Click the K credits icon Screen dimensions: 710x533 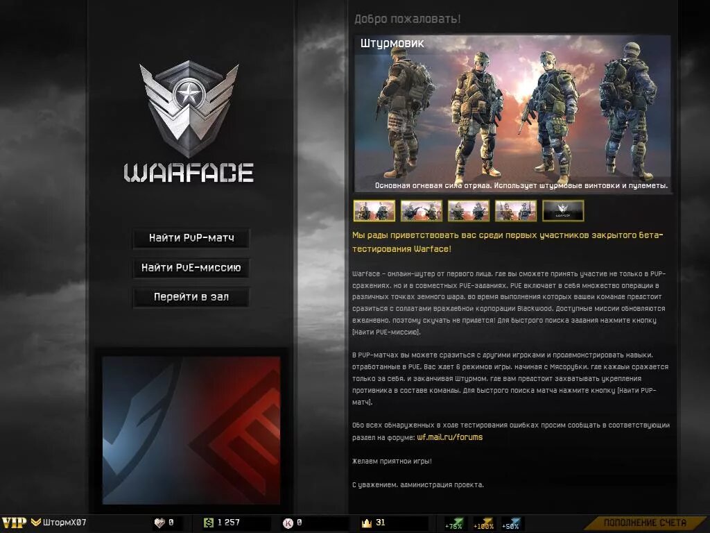pos(288,523)
